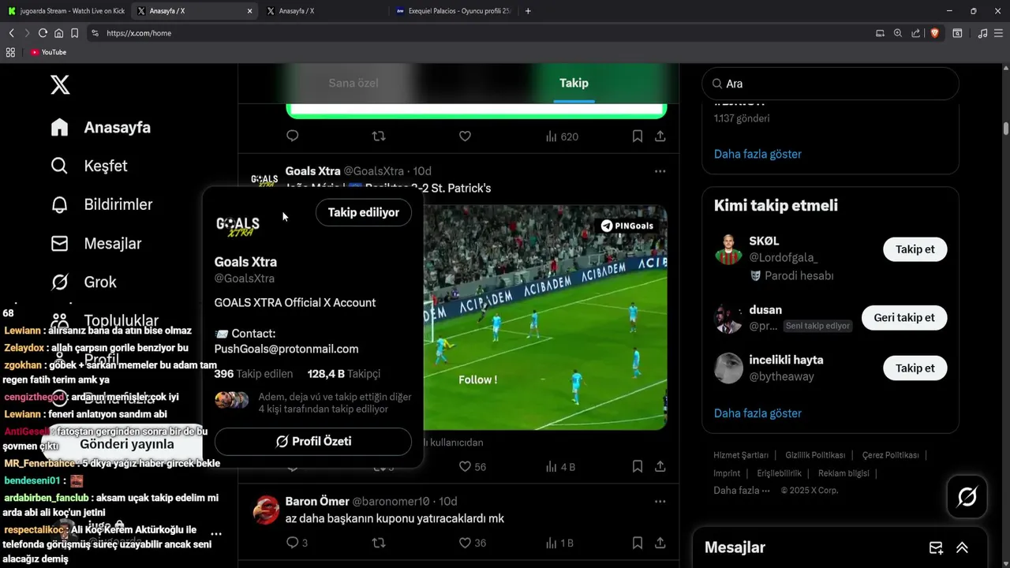Switch to jugoarda Stream Kick tab
Image resolution: width=1010 pixels, height=568 pixels.
[66, 11]
